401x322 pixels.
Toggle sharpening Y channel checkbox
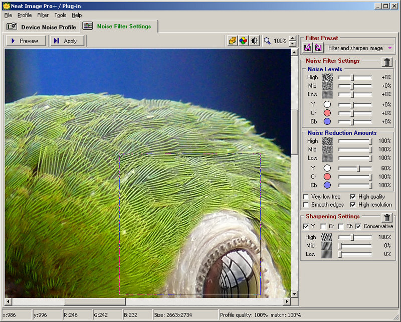click(306, 226)
